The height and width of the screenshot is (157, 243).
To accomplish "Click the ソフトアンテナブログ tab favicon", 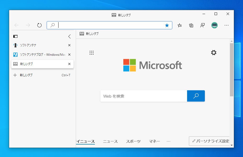I will click(15, 54).
